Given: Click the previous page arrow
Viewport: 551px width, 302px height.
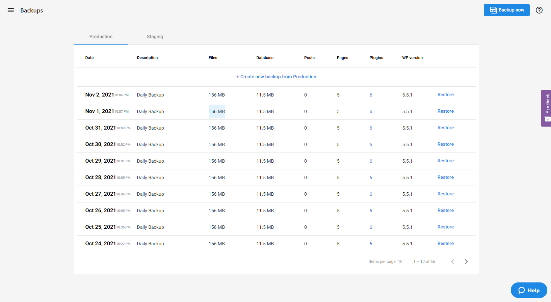Looking at the screenshot, I should tap(453, 262).
